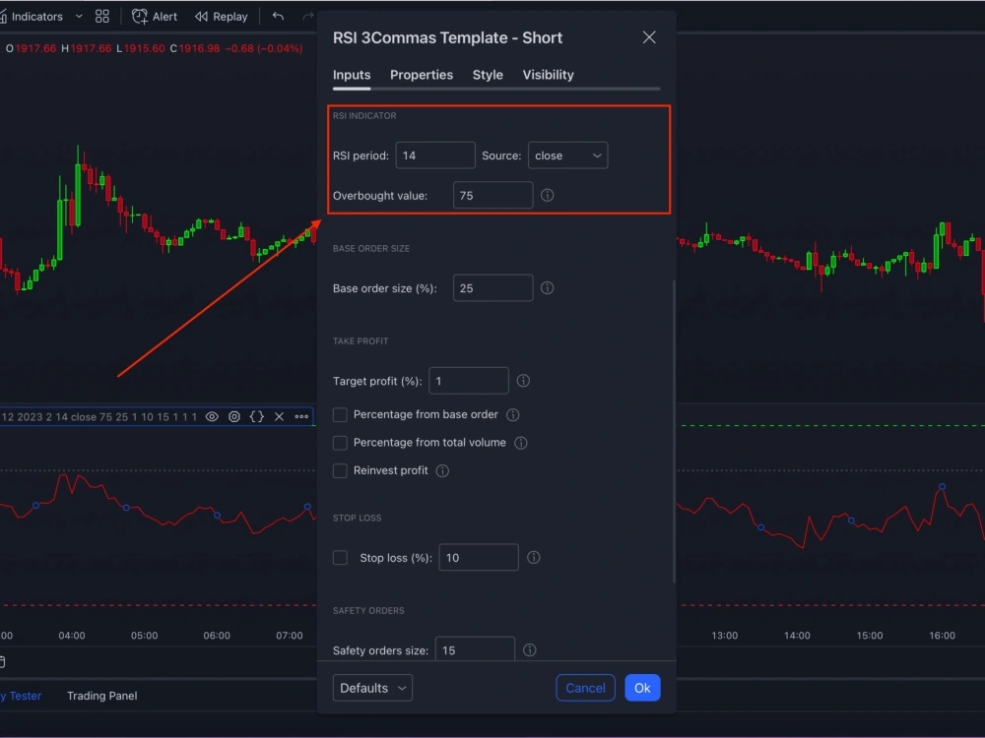Image resolution: width=985 pixels, height=738 pixels.
Task: Remove the strategy with X icon
Action: pyautogui.click(x=280, y=416)
